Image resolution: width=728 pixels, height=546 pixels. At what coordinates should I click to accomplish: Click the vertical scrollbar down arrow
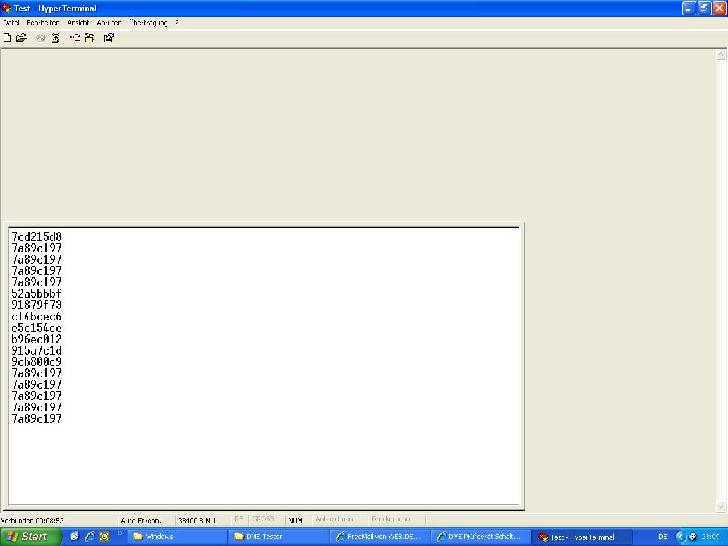point(721,506)
